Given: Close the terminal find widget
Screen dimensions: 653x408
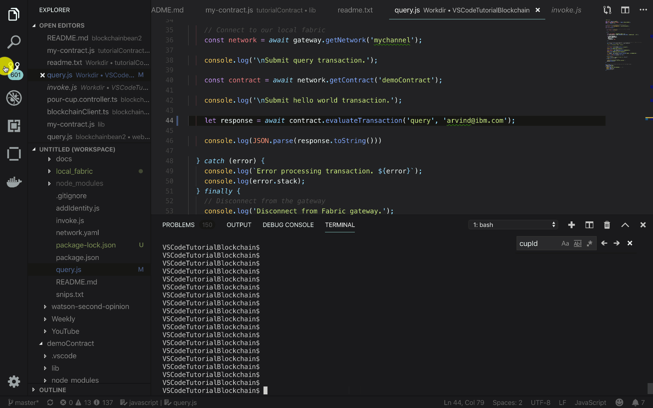Looking at the screenshot, I should (630, 243).
